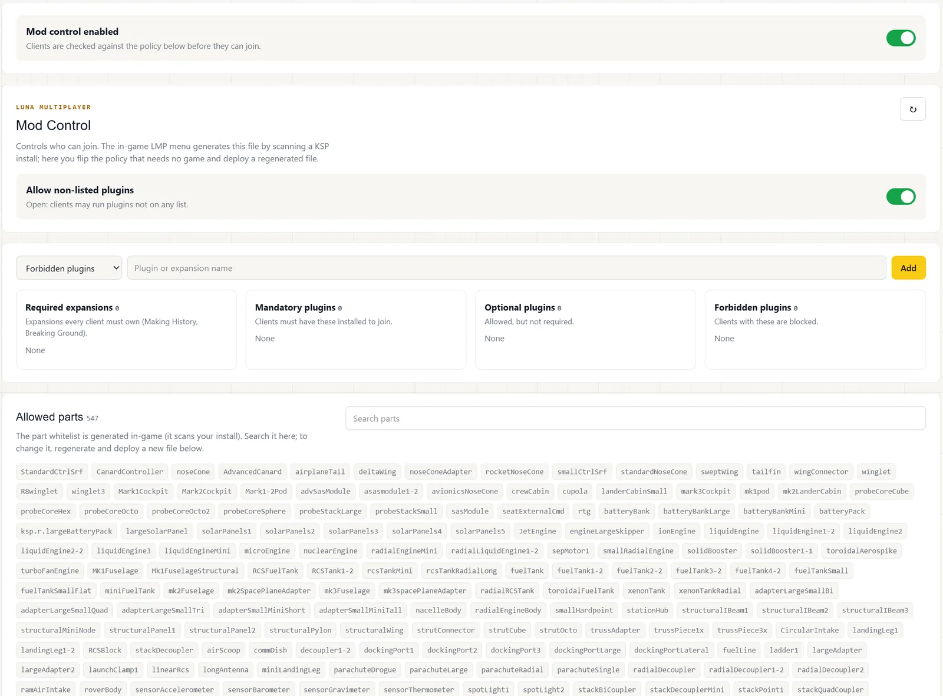Viewport: 943px width, 696px height.
Task: Click the 'RCSBlock' part chip
Action: [105, 650]
